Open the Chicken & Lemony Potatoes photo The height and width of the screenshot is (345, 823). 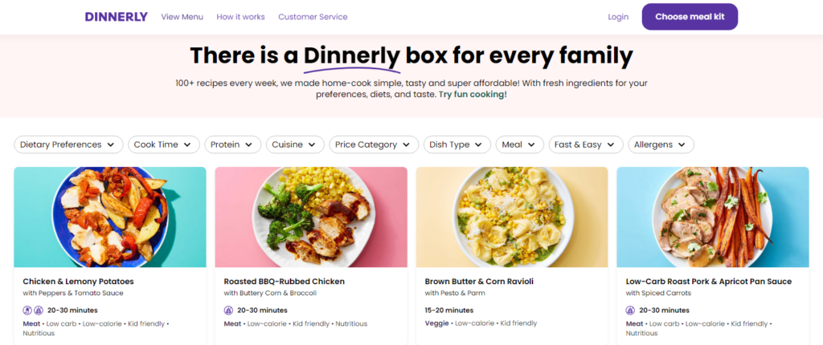110,217
